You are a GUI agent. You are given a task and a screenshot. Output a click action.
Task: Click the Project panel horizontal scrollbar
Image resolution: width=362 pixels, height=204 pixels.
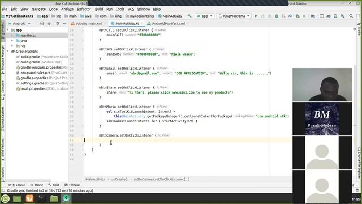(28, 180)
